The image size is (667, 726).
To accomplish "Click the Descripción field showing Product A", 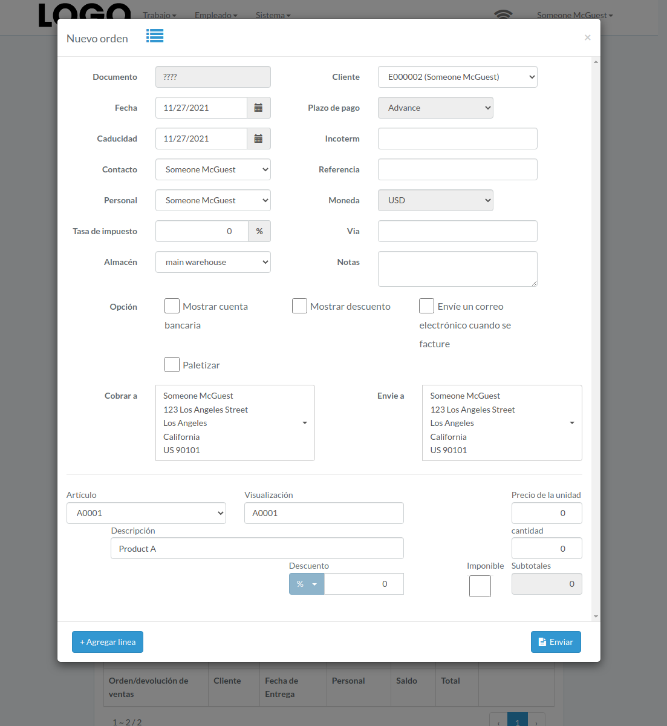I will coord(257,548).
